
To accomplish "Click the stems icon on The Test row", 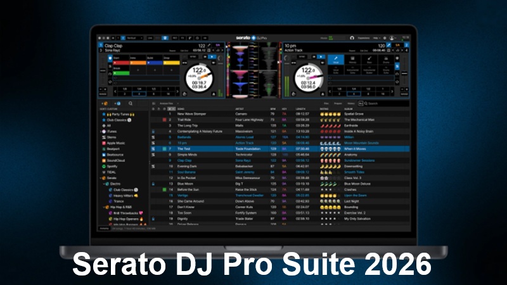I will click(x=153, y=149).
